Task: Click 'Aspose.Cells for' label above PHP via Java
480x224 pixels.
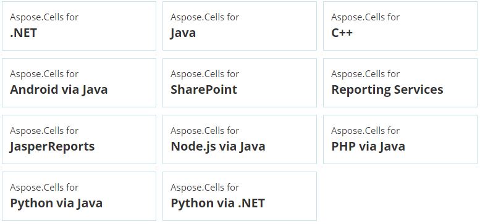Action: tap(366, 131)
